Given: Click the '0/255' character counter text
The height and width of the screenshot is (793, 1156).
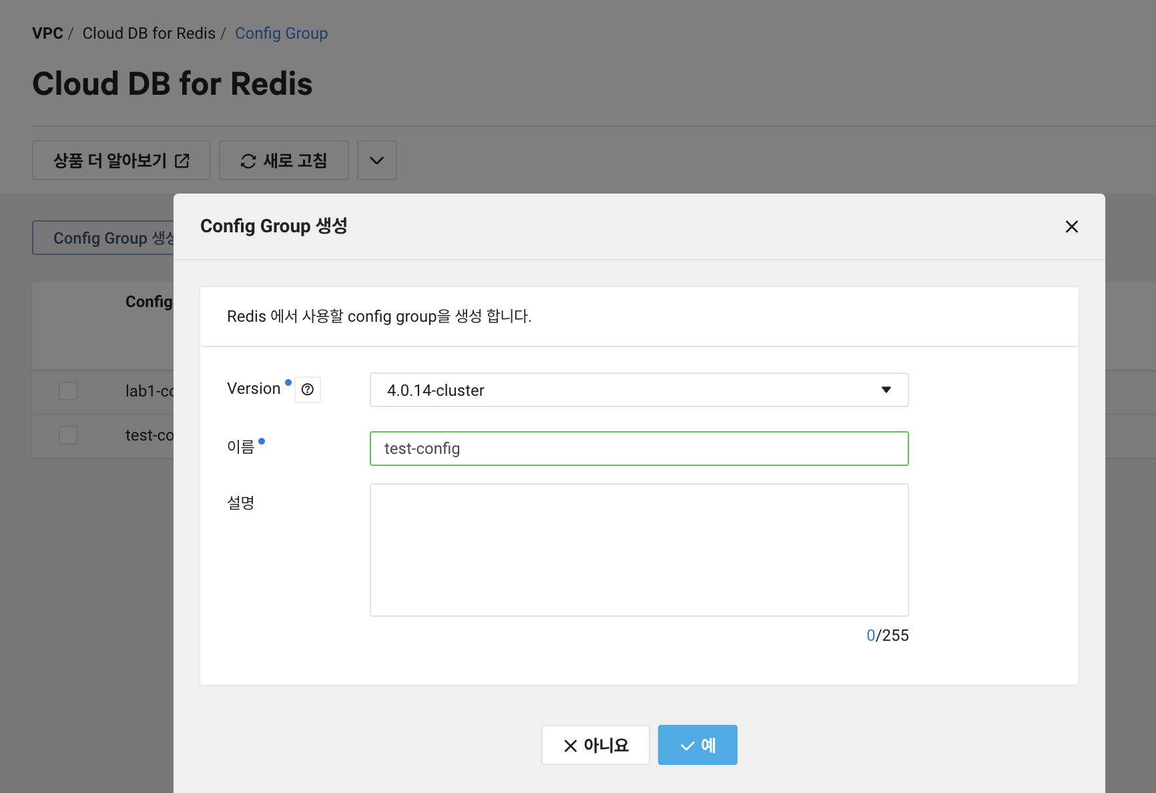Looking at the screenshot, I should click(888, 635).
